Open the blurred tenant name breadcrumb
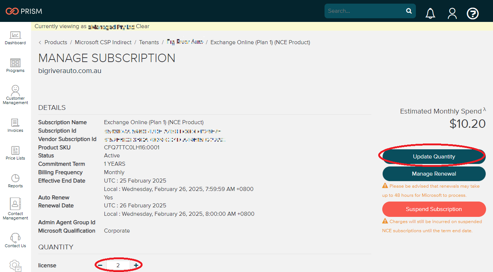The height and width of the screenshot is (272, 493). [x=185, y=42]
